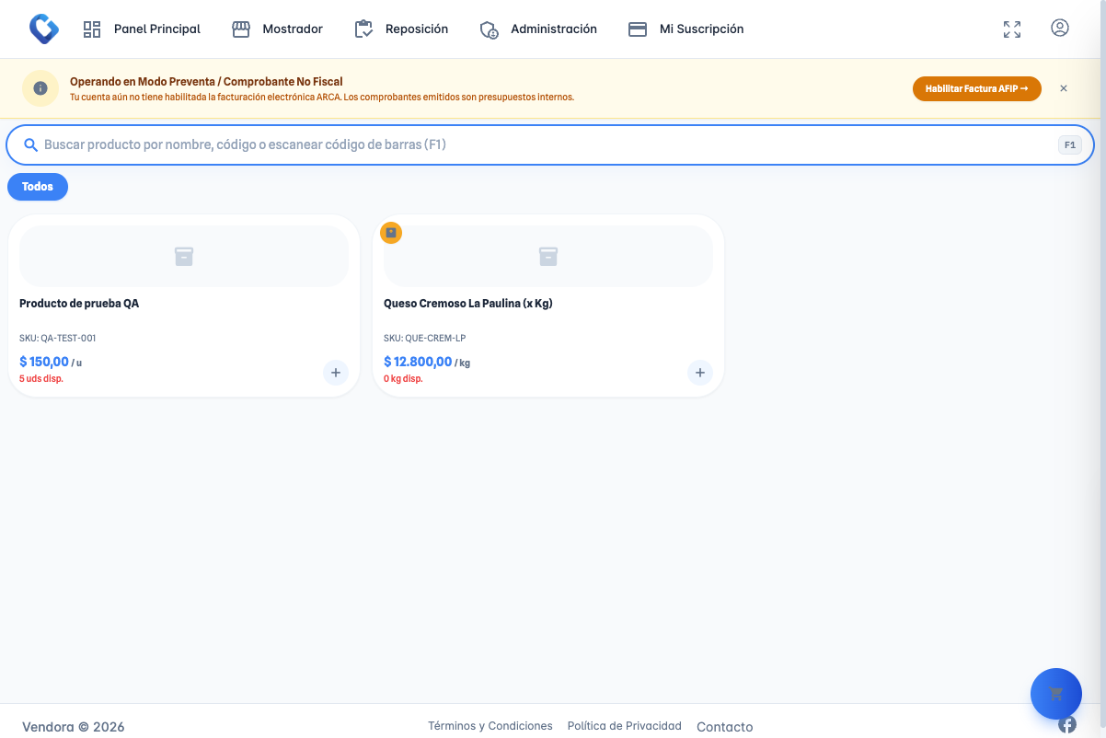The width and height of the screenshot is (1106, 738).
Task: Click the 0 kg disp. stock label
Action: (403, 378)
